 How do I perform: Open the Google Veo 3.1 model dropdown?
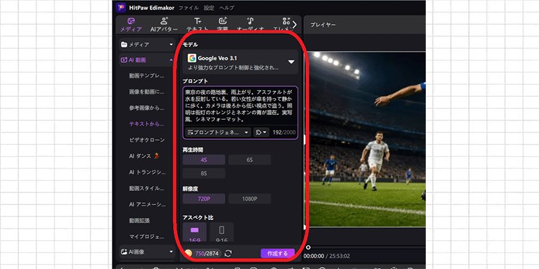point(240,62)
